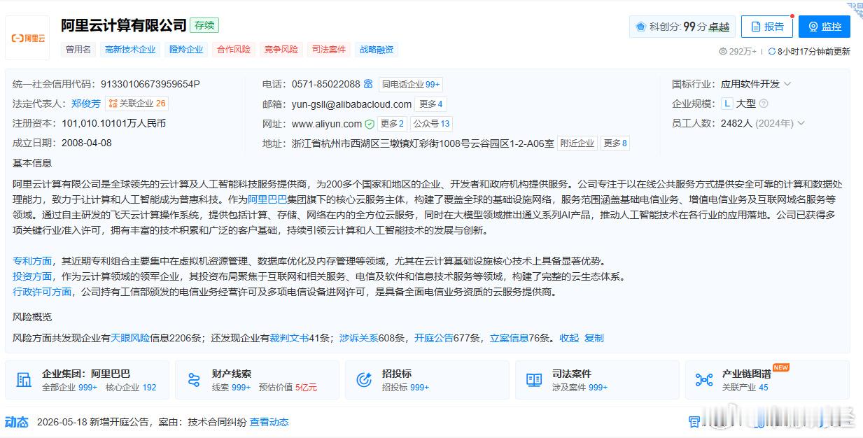The height and width of the screenshot is (438, 863).
Task: Open the 查看动态 link
Action: 269,422
